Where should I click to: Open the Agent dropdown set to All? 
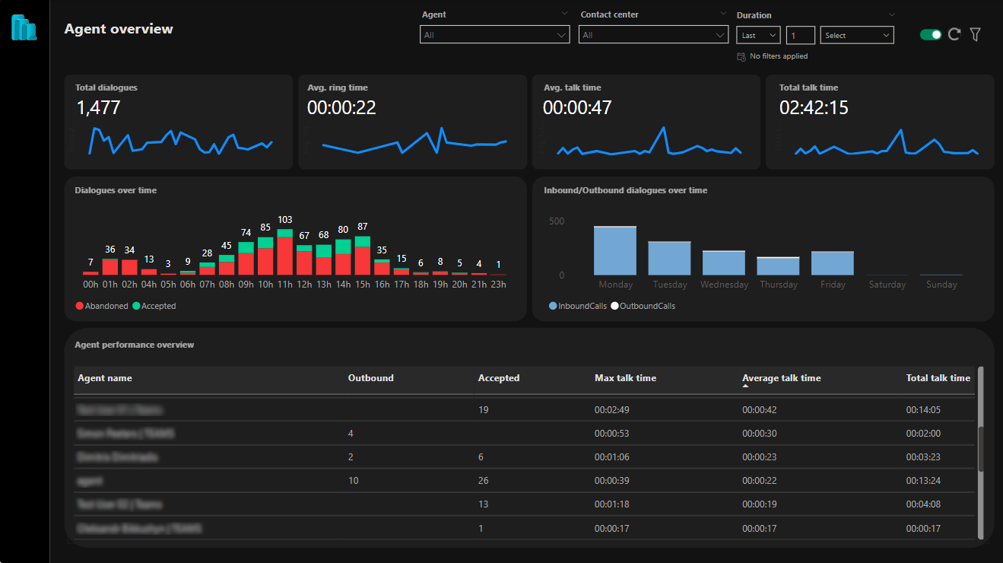tap(494, 35)
